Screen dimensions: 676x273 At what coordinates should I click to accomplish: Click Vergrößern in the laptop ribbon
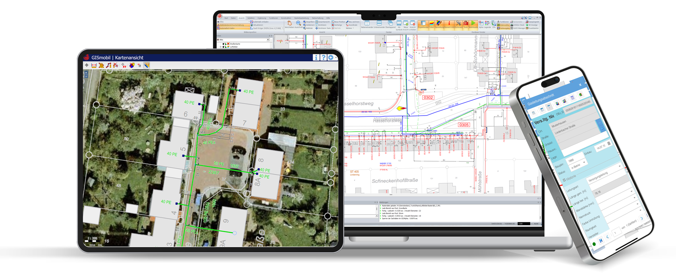[x=309, y=22]
